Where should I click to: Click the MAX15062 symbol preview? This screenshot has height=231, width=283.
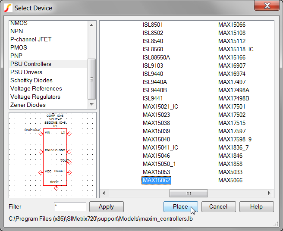pyautogui.click(x=53, y=155)
